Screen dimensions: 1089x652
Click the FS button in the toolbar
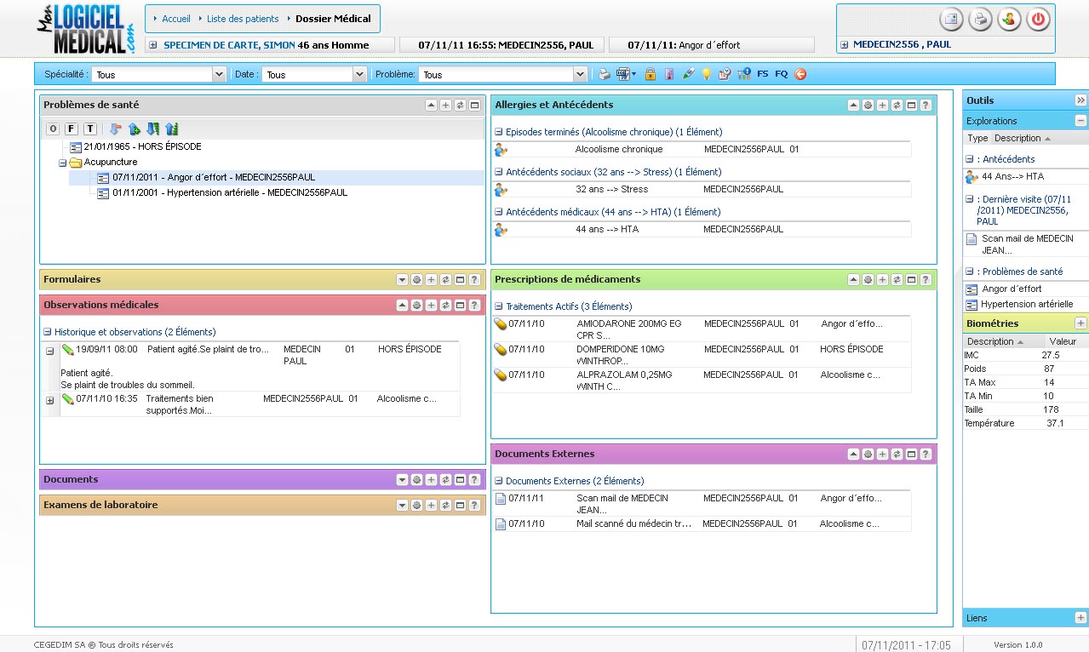tap(762, 74)
